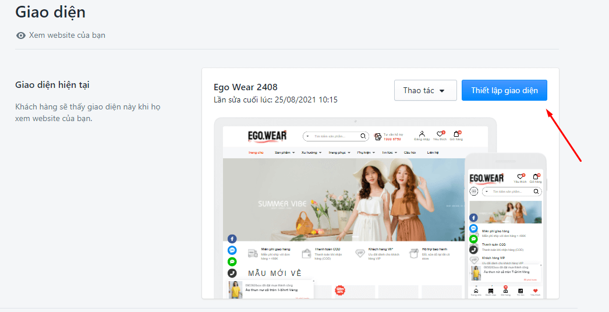Open Tin tức menu in desktop preview
This screenshot has width=609, height=312.
click(x=390, y=153)
